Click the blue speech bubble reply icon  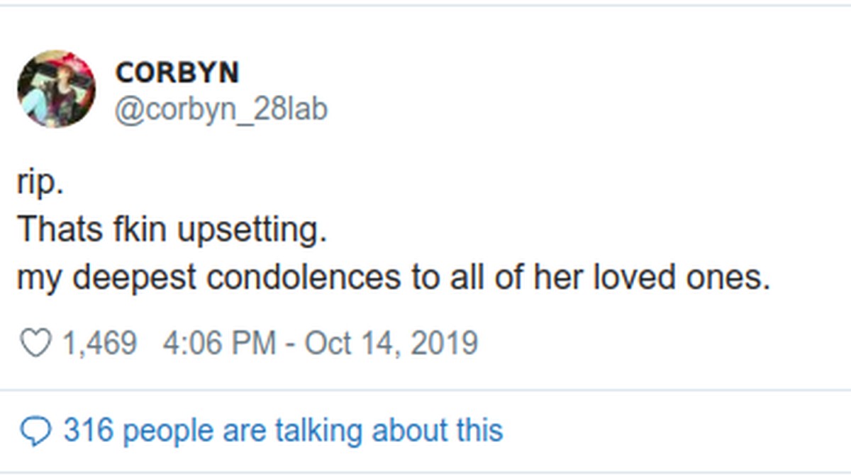(x=35, y=431)
